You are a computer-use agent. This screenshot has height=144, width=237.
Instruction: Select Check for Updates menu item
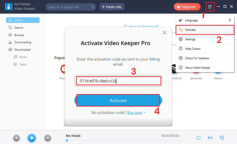point(205,58)
